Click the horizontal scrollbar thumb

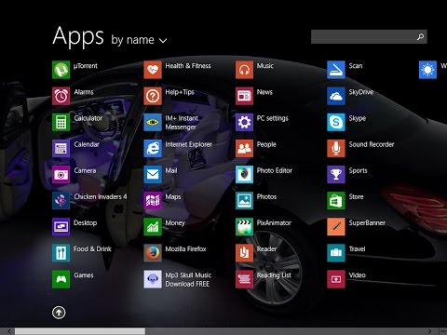click(80, 331)
